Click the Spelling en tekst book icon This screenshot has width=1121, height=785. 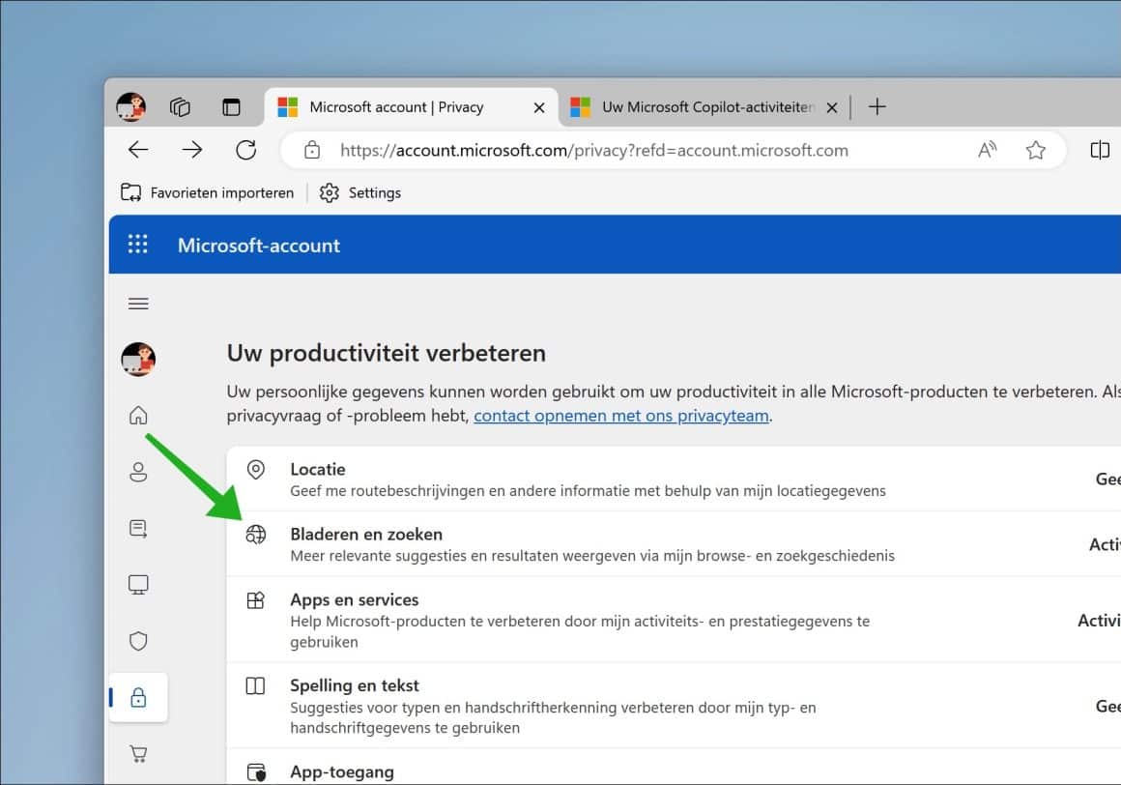point(255,685)
